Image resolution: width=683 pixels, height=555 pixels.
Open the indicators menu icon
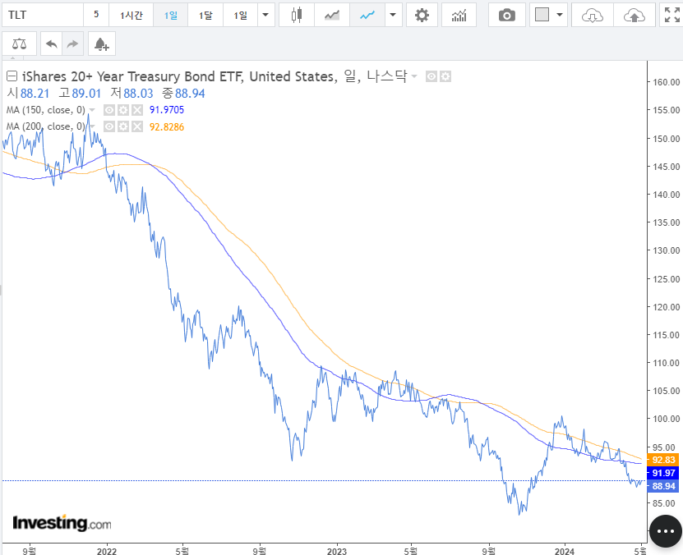click(459, 16)
